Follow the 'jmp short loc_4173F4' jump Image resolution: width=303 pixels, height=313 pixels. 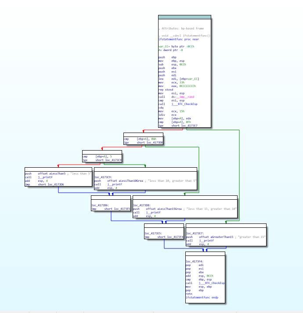tap(164, 237)
